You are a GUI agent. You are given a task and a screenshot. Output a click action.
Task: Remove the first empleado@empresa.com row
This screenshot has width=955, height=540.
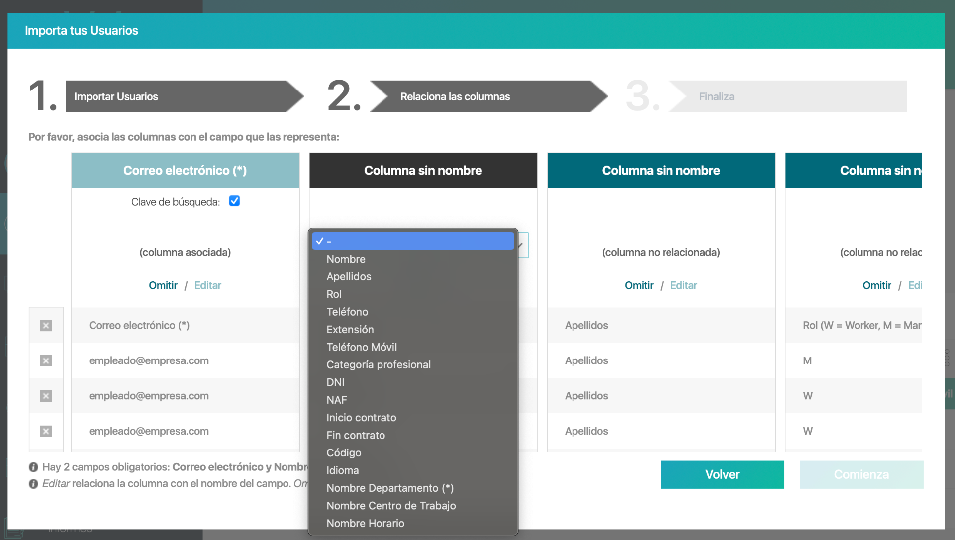pyautogui.click(x=46, y=360)
